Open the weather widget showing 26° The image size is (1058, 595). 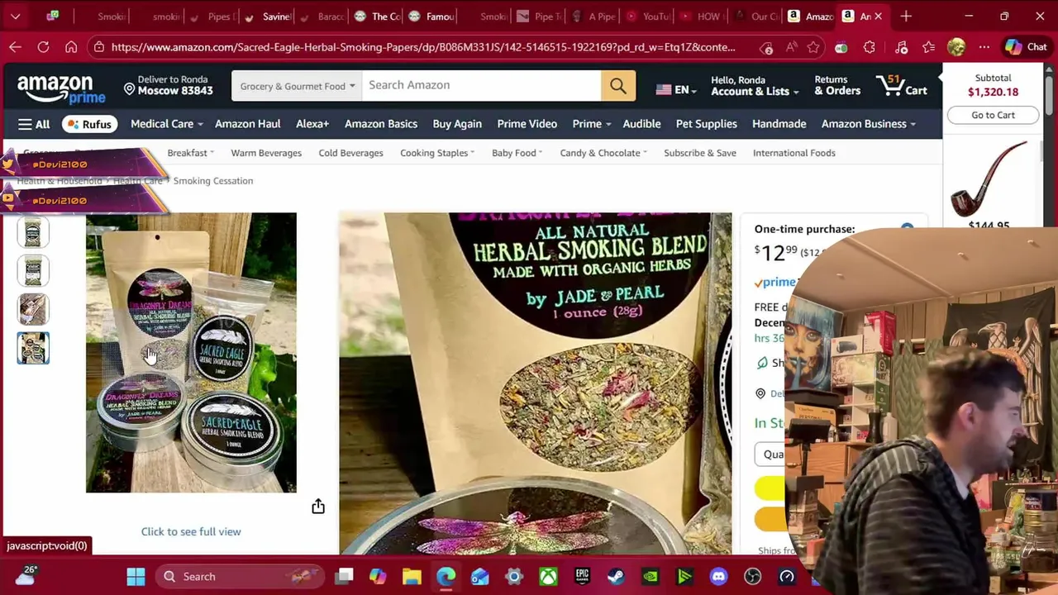tap(25, 575)
